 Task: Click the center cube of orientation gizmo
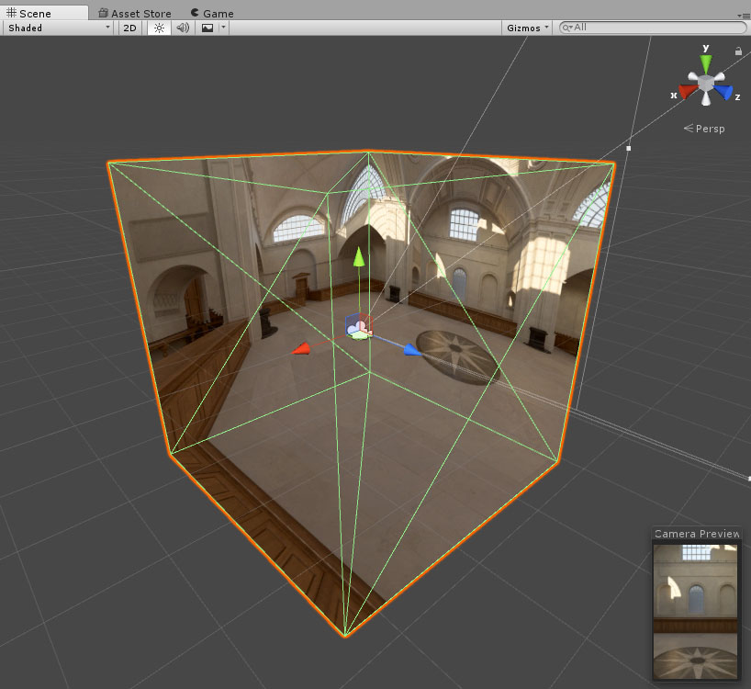pos(705,84)
